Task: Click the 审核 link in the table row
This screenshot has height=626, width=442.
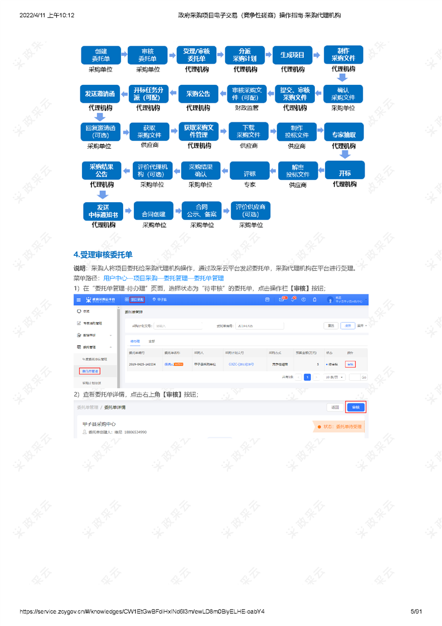Action: point(350,364)
